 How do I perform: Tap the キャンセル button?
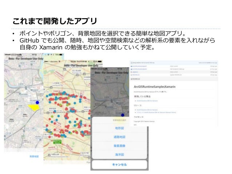click(x=119, y=165)
